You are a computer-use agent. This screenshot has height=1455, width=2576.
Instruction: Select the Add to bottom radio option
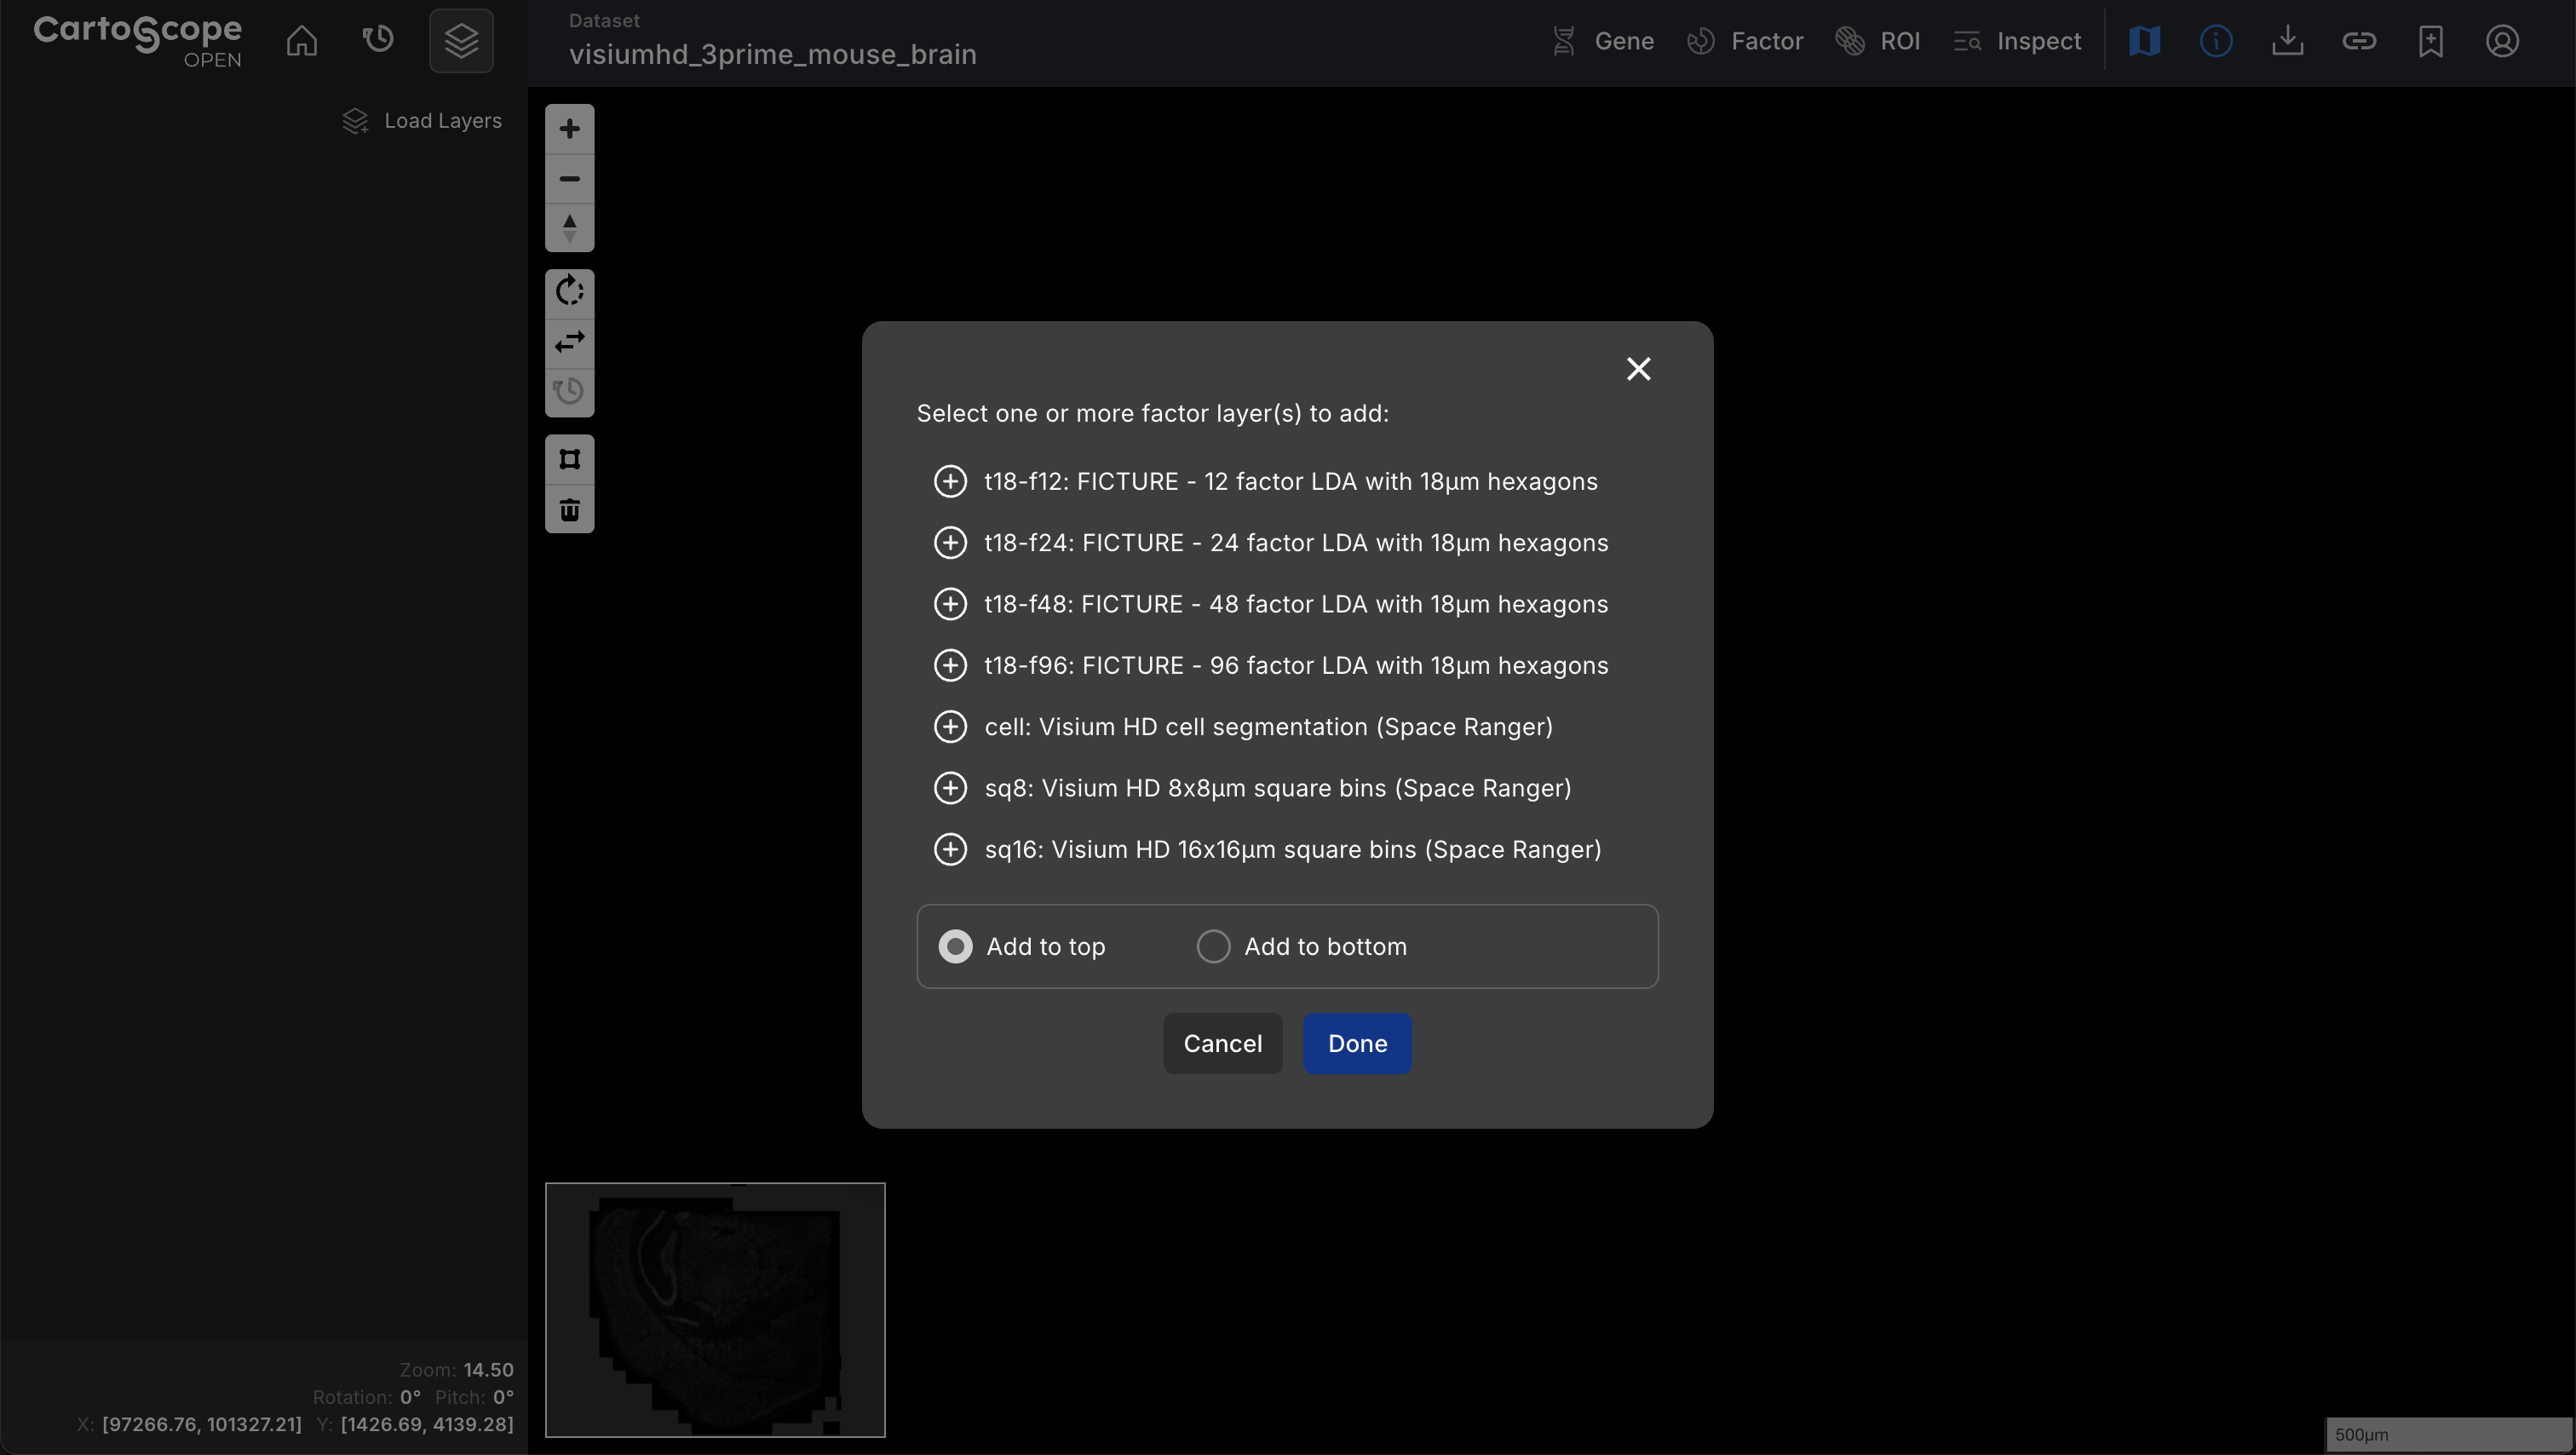[x=1213, y=946]
